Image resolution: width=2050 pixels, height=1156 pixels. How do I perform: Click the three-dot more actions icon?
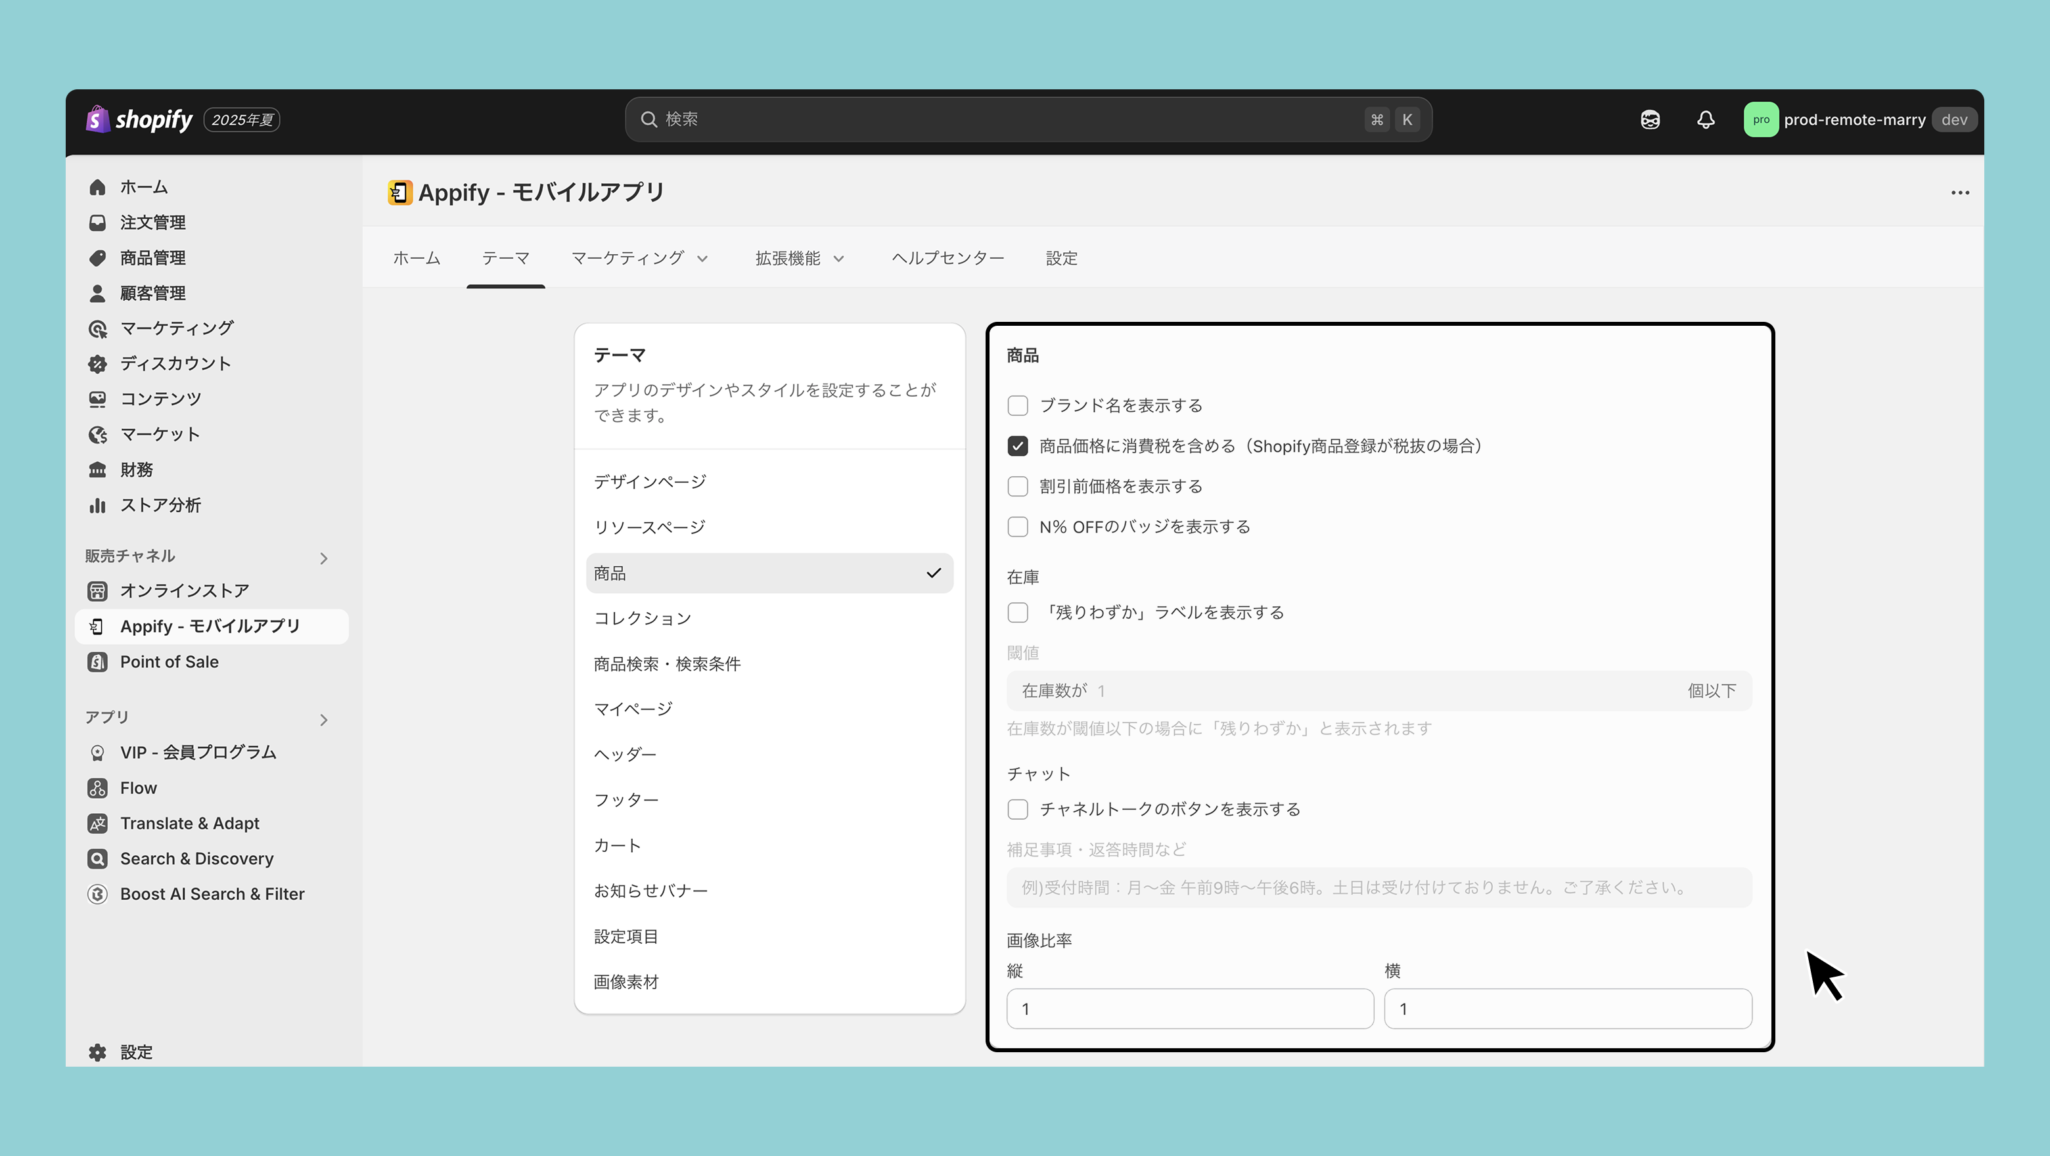click(x=1959, y=192)
